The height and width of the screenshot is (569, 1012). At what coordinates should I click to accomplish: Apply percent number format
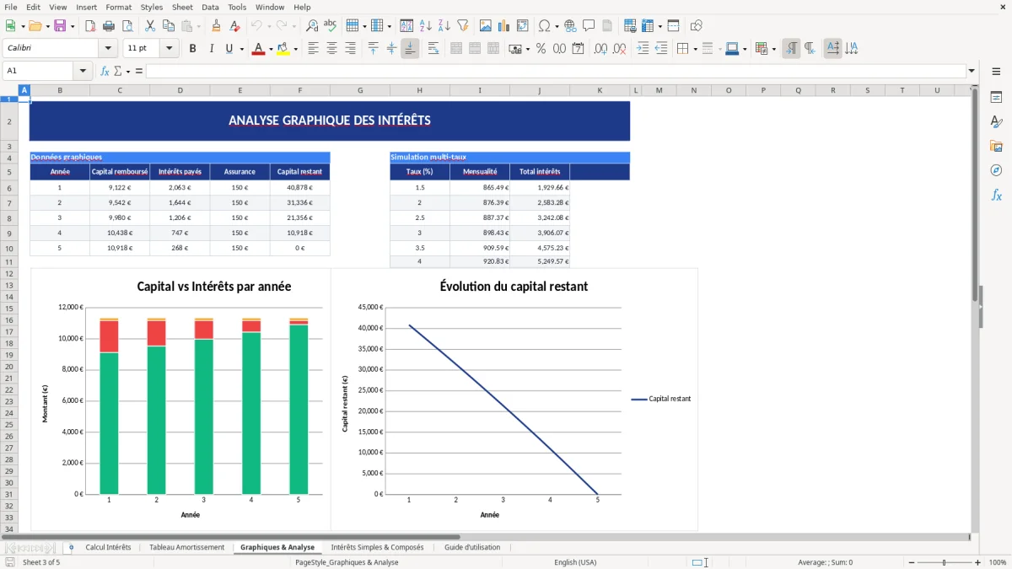tap(541, 48)
